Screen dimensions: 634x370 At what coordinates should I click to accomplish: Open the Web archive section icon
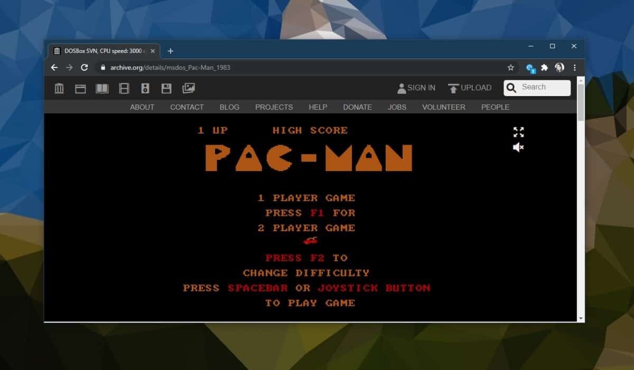(80, 88)
